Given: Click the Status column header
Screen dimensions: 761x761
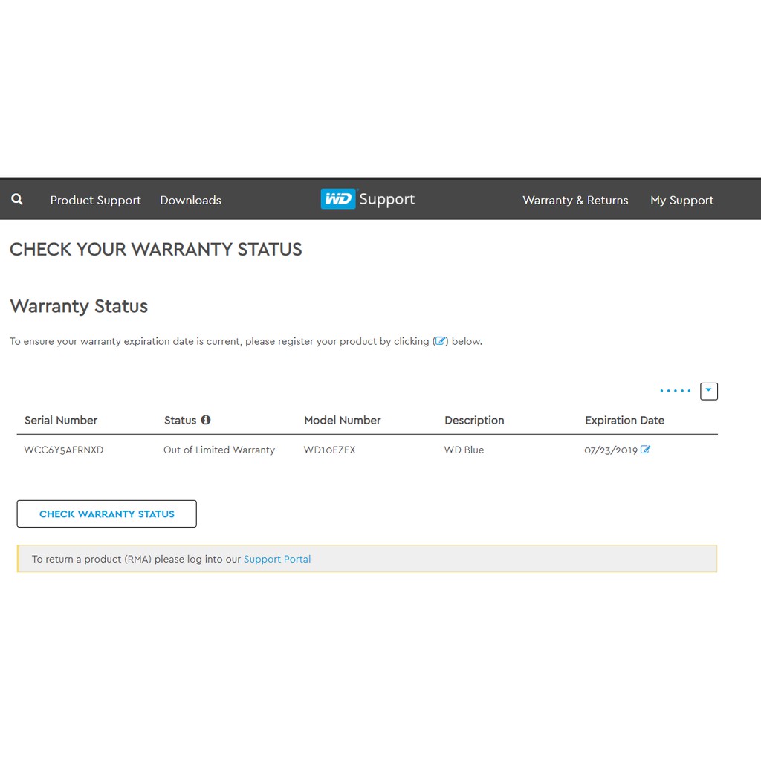Looking at the screenshot, I should 180,420.
